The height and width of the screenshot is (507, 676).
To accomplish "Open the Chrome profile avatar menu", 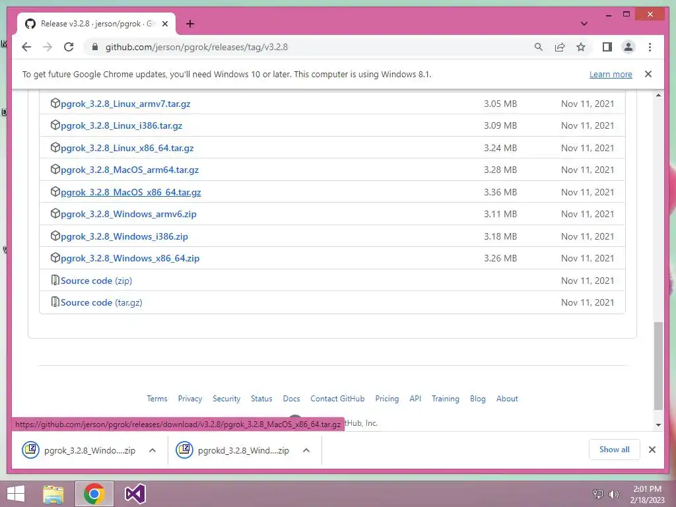I will coord(628,47).
